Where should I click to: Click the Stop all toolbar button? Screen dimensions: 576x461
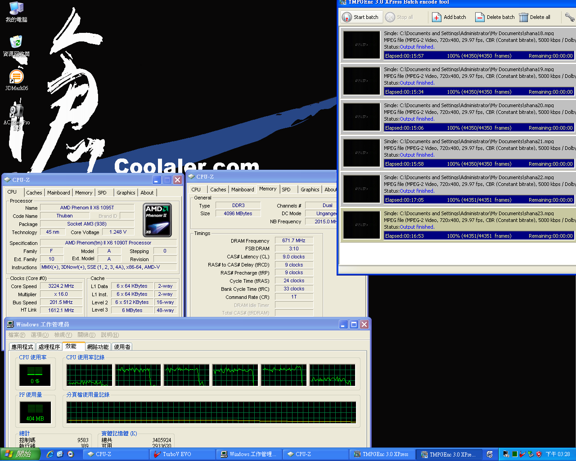[x=399, y=17]
